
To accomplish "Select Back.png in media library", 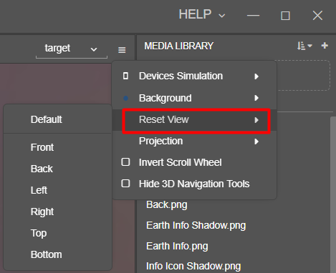I will pos(167,205).
